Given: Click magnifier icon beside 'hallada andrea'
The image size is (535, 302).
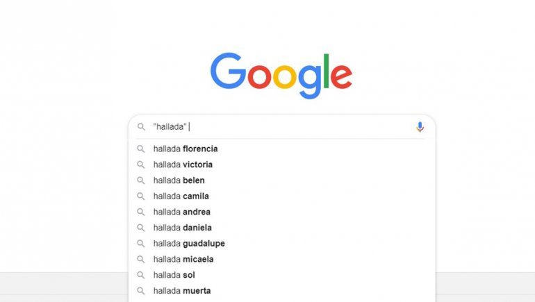Looking at the screenshot, I should tap(141, 212).
